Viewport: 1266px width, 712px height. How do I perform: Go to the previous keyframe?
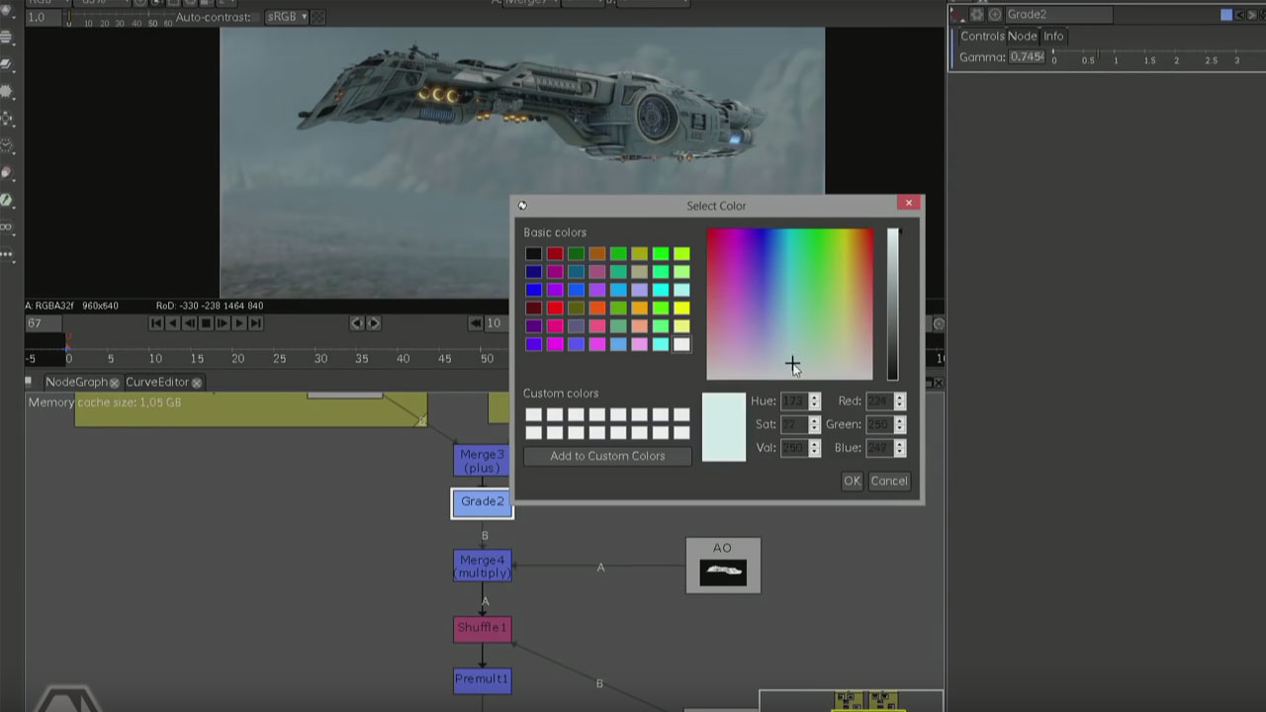coord(357,323)
